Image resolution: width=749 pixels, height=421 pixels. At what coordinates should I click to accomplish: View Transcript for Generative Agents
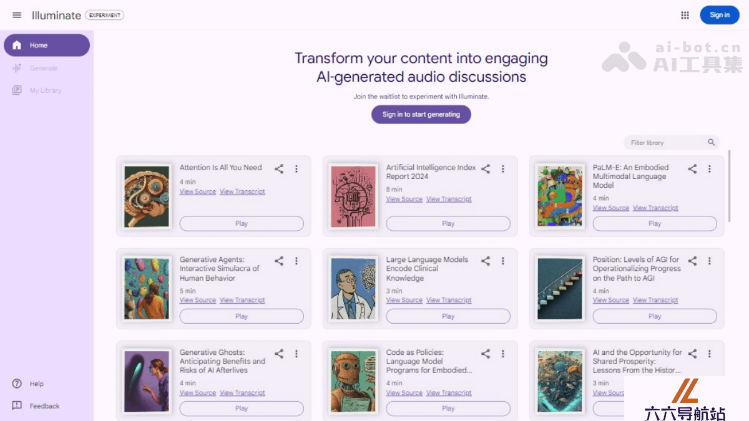pyautogui.click(x=242, y=301)
